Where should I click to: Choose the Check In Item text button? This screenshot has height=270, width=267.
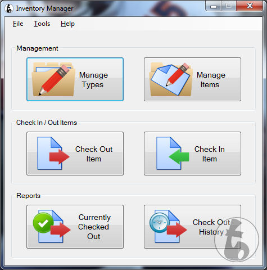pos(192,154)
